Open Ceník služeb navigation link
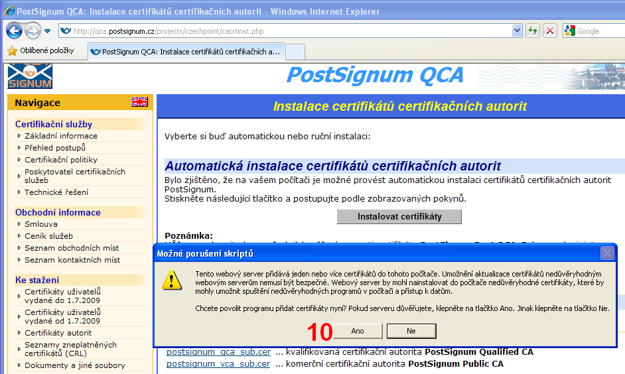Image resolution: width=625 pixels, height=374 pixels. coord(48,236)
